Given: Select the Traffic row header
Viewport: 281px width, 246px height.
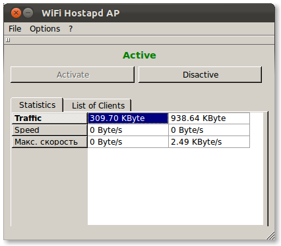Looking at the screenshot, I should [49, 118].
